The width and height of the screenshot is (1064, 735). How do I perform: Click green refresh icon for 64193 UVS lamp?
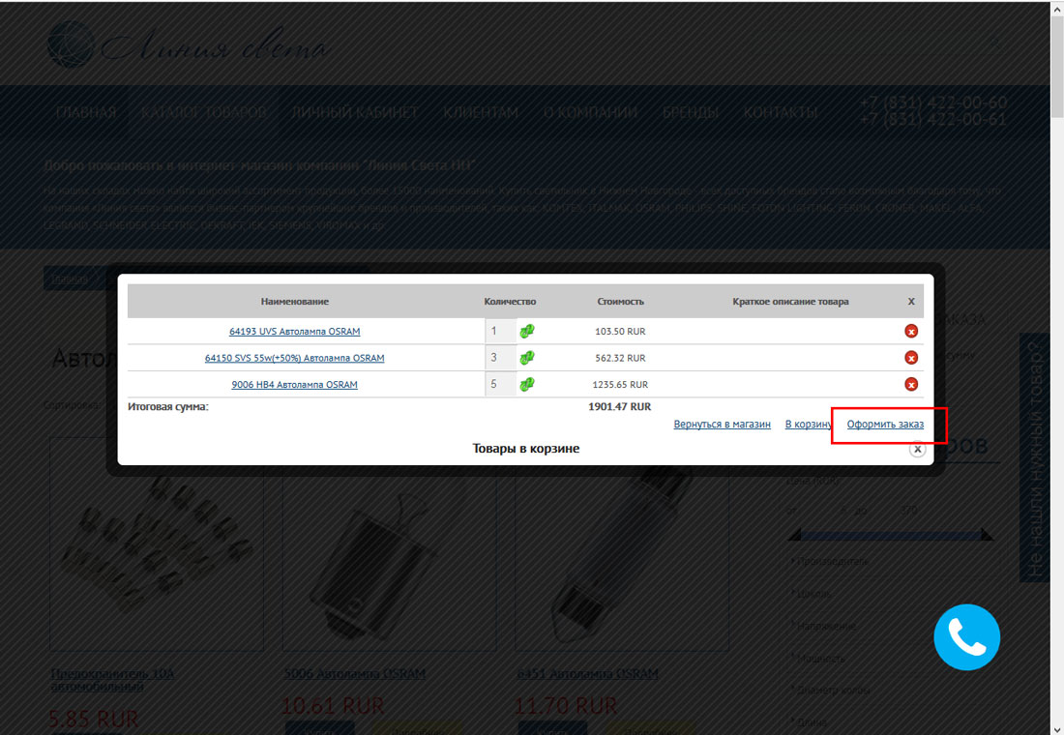coord(527,331)
